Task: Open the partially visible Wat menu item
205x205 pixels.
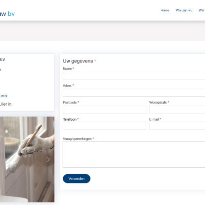Action: (202, 10)
